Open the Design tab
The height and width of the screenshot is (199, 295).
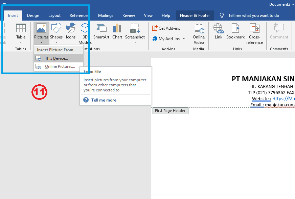pyautogui.click(x=33, y=16)
